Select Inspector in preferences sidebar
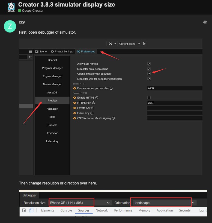 pos(52,133)
